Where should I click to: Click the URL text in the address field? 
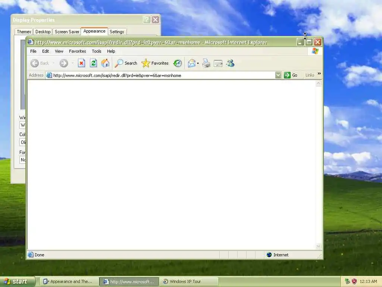[x=117, y=75]
